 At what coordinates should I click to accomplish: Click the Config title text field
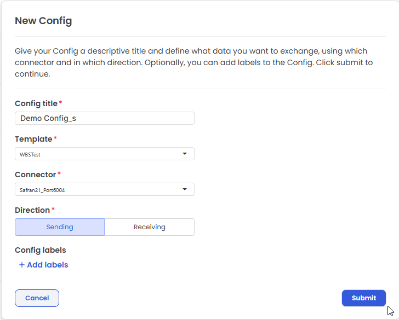[104, 118]
